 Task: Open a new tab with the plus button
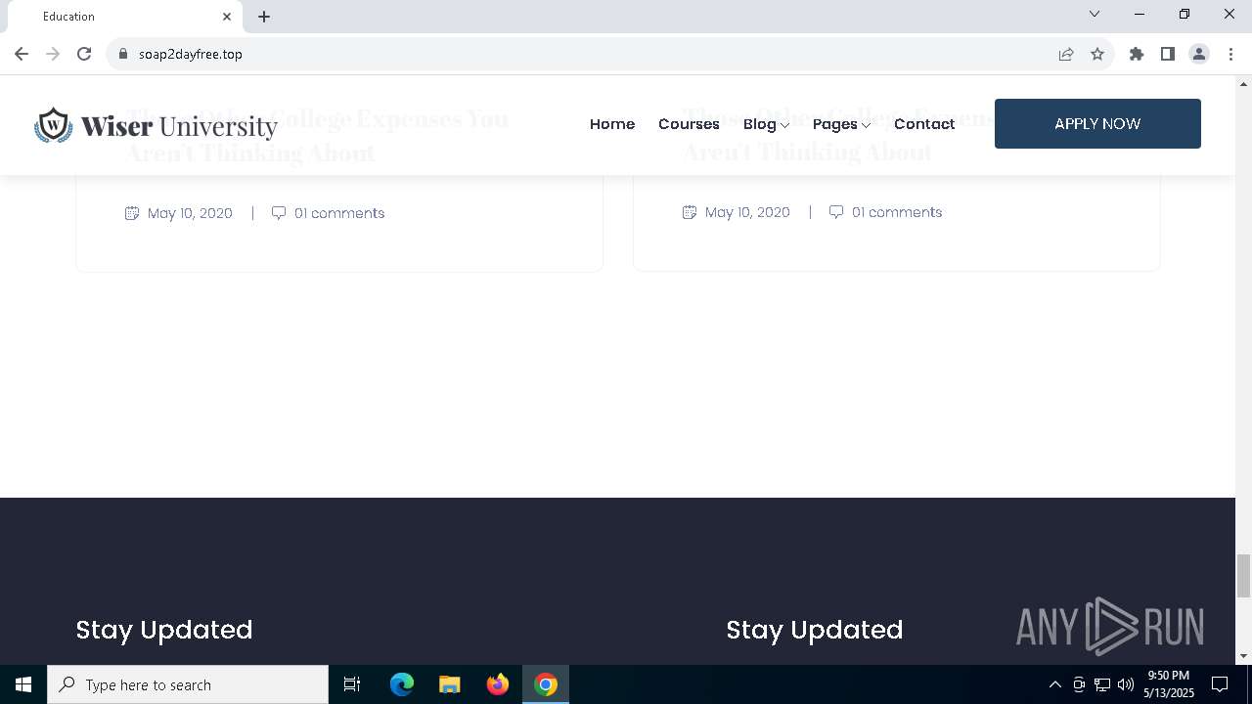(264, 17)
